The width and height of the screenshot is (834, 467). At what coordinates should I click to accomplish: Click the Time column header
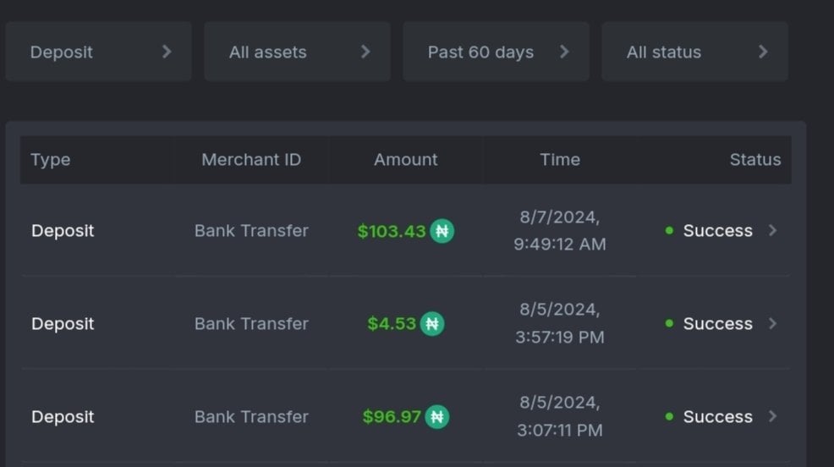pos(560,160)
